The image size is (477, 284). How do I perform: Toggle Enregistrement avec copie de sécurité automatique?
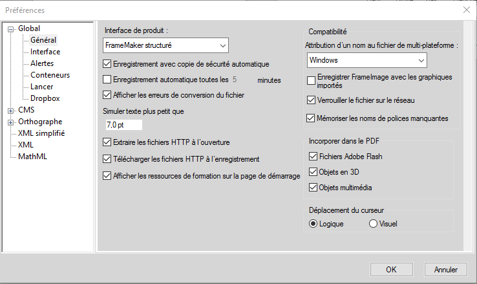click(x=107, y=64)
